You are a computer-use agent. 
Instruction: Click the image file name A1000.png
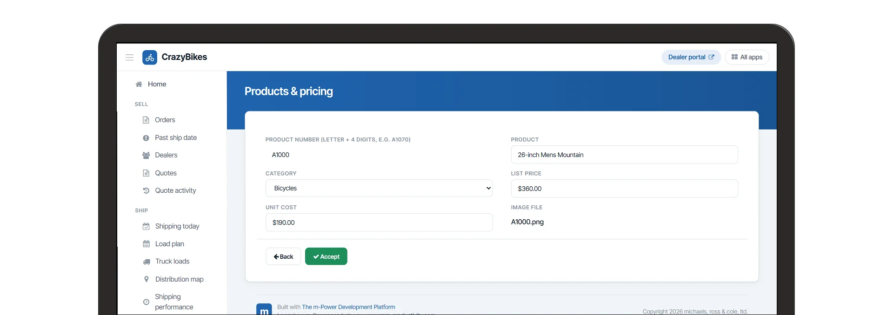527,222
